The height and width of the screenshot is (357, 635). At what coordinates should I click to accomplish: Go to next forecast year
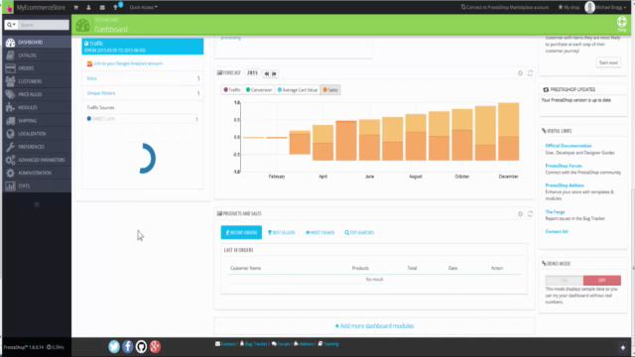274,73
